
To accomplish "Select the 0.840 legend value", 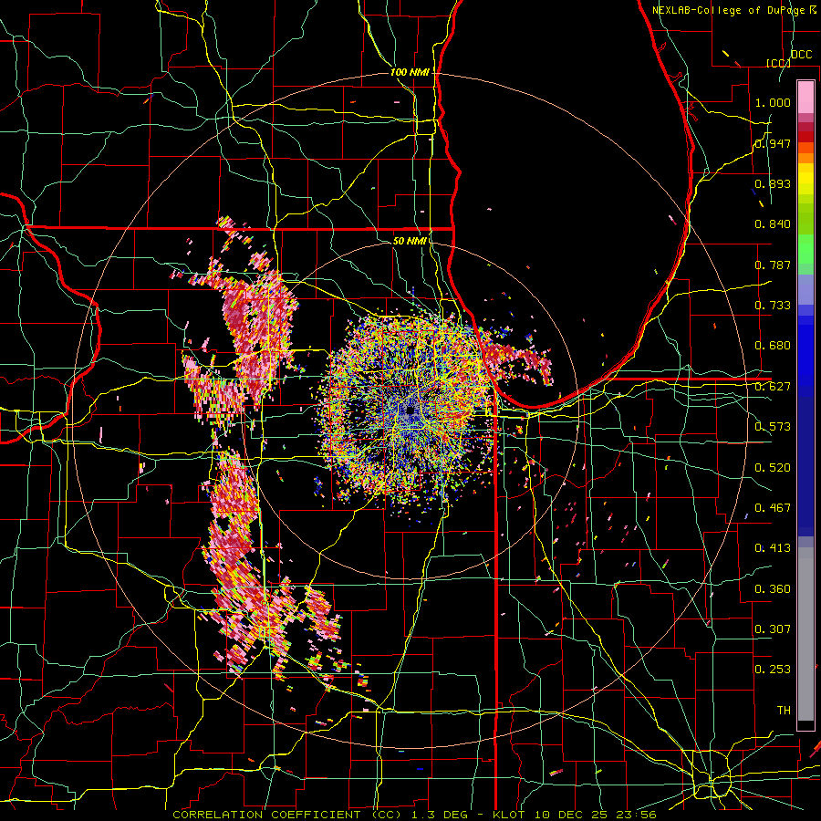I will coord(773,224).
